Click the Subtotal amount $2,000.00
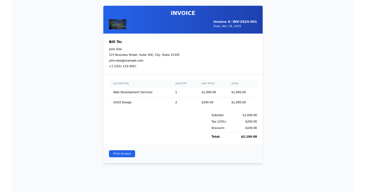 coord(249,115)
